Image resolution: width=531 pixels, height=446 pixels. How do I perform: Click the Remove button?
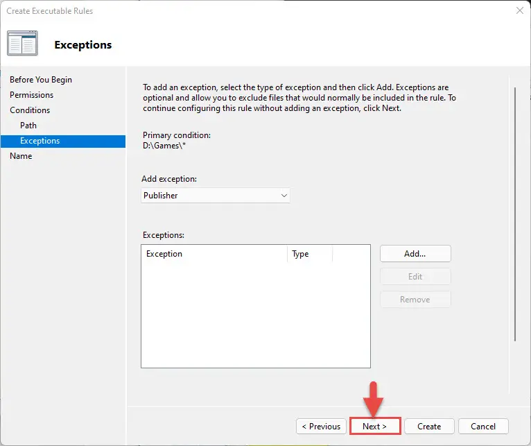(415, 300)
